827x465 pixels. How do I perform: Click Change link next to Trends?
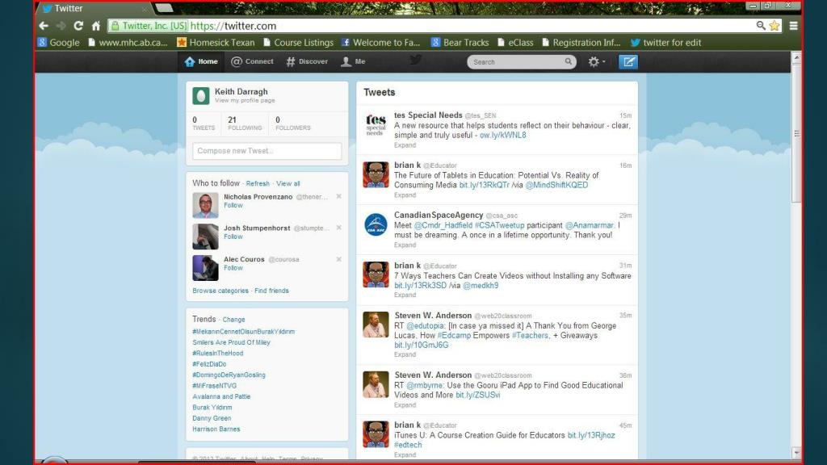233,320
